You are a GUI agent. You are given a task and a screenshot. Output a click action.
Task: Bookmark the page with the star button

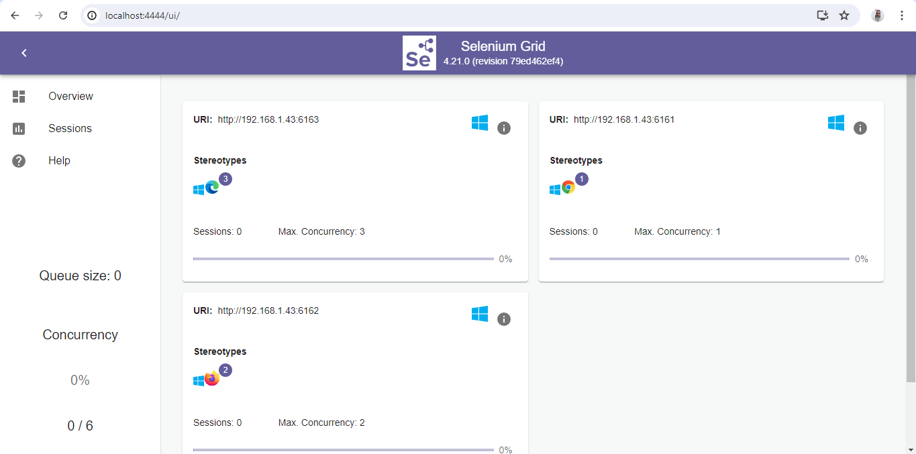pyautogui.click(x=844, y=14)
